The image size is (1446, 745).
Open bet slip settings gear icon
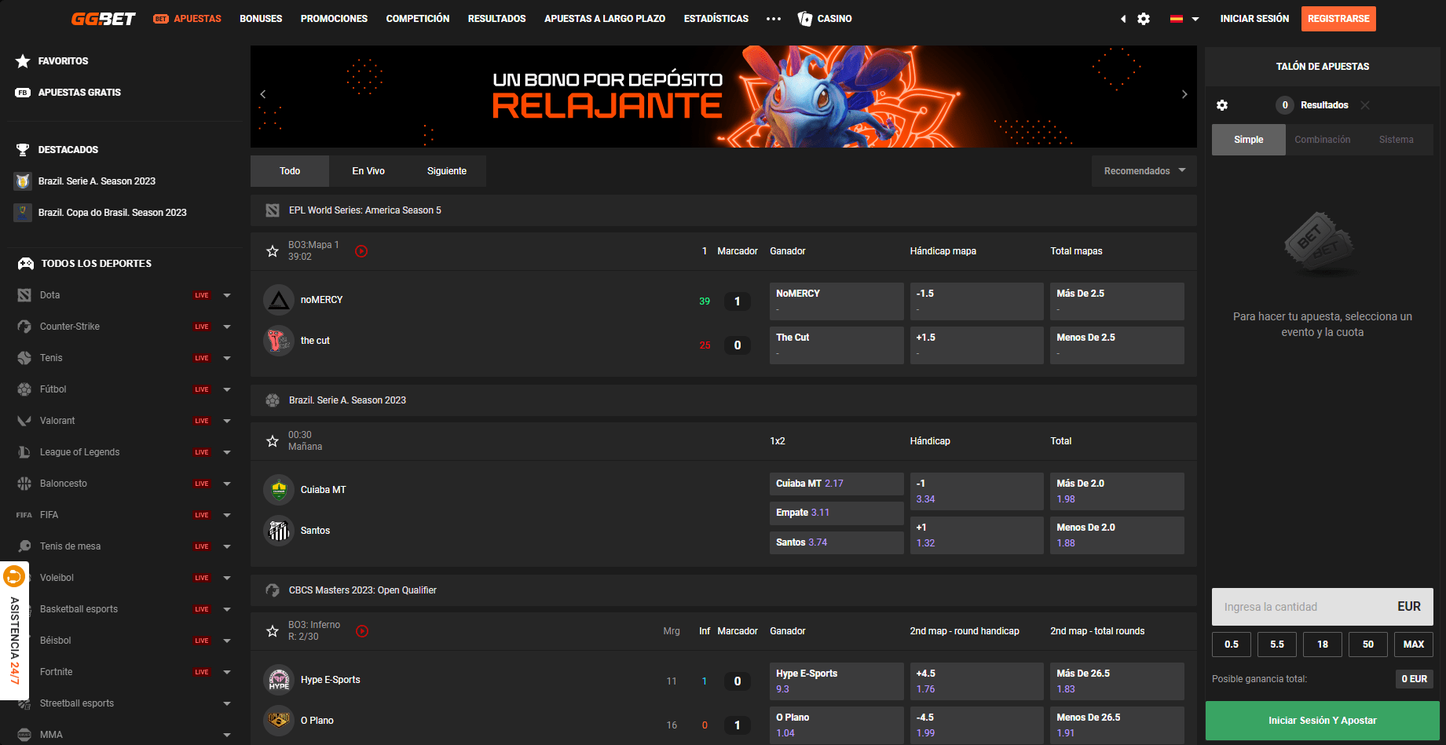(1222, 105)
